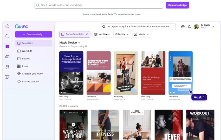Click the Magic Design search icon at top
Screen dimensions: 221x140
[38, 5]
